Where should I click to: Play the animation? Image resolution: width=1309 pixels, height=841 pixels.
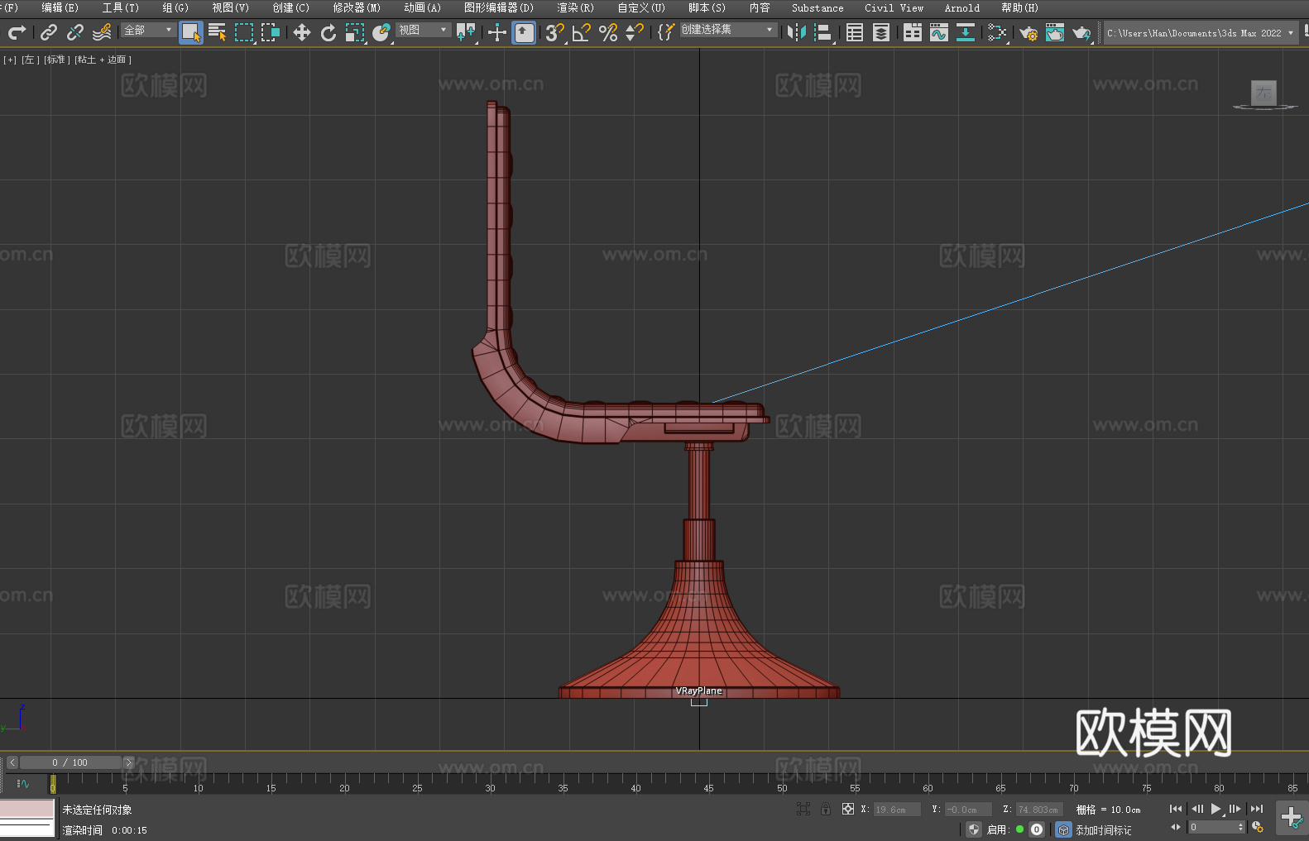point(1215,809)
